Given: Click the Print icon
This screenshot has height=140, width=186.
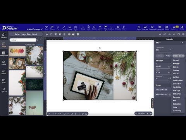Looking at the screenshot, I should click(x=167, y=28).
